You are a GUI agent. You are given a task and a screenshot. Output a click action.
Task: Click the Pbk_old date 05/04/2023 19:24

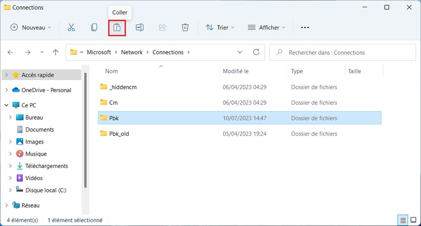244,134
